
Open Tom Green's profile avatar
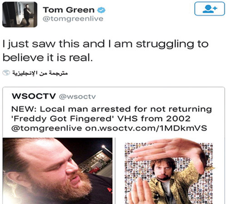(20, 15)
